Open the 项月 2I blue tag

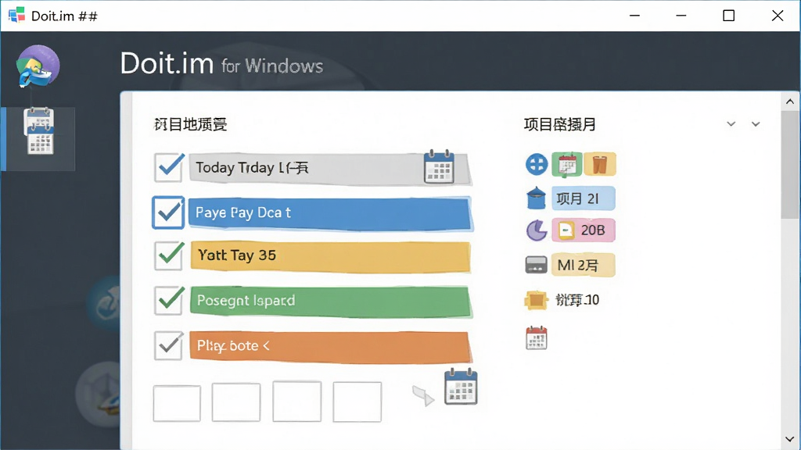pyautogui.click(x=583, y=198)
